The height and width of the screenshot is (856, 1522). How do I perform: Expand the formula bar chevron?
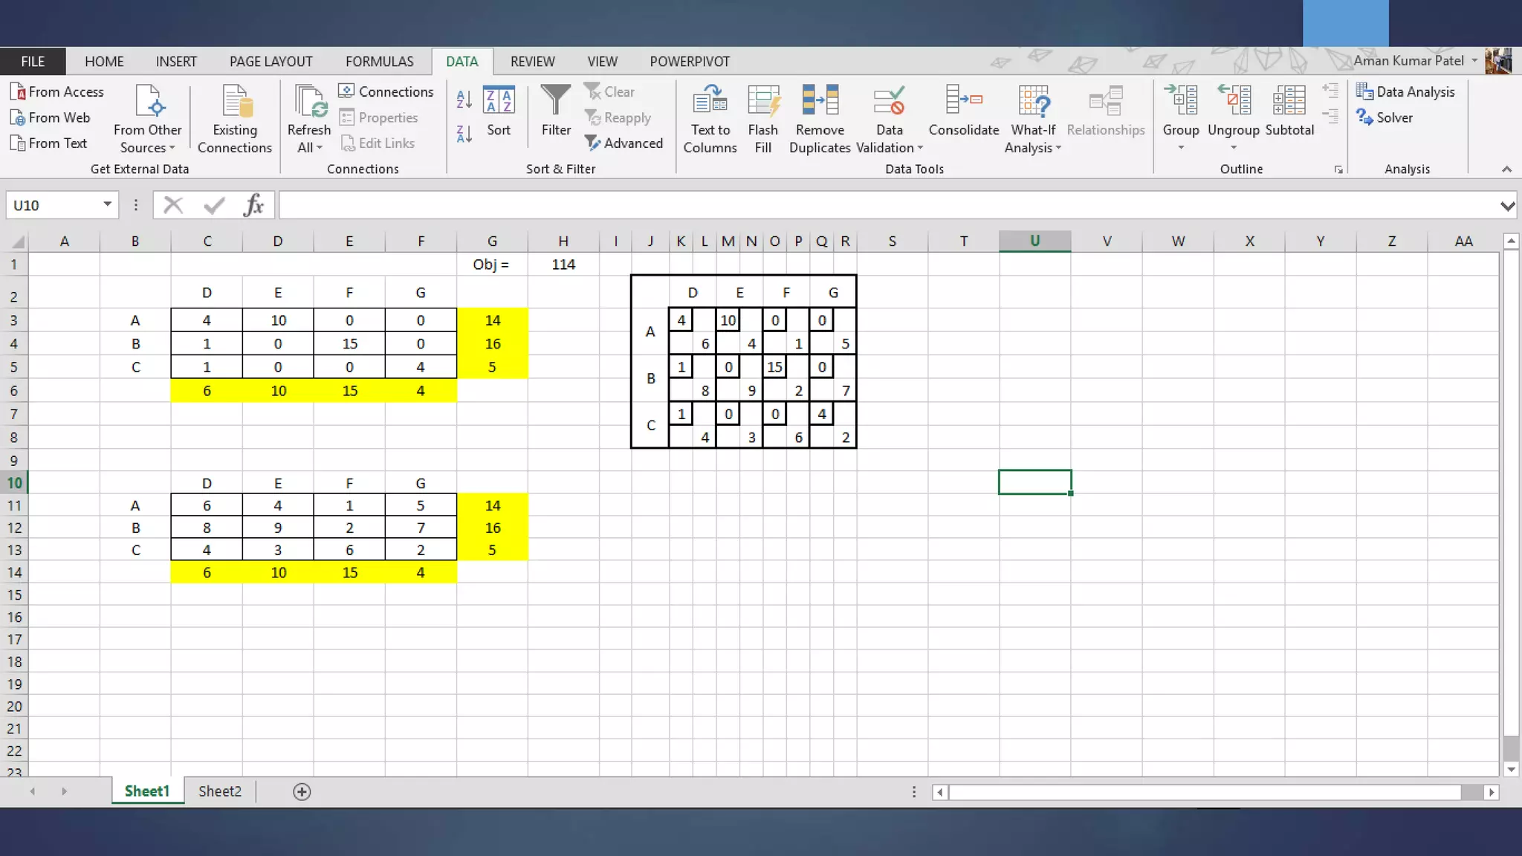[x=1507, y=206]
